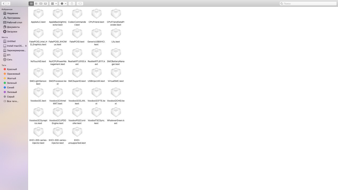
Task: Select the USBInjectAll.kext icon
Action: [x=96, y=73]
